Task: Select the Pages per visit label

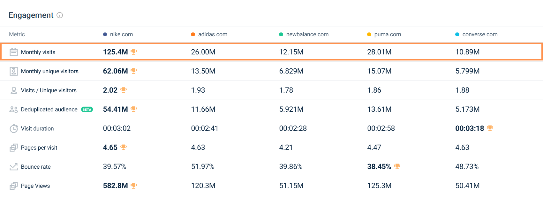Action: pos(39,148)
